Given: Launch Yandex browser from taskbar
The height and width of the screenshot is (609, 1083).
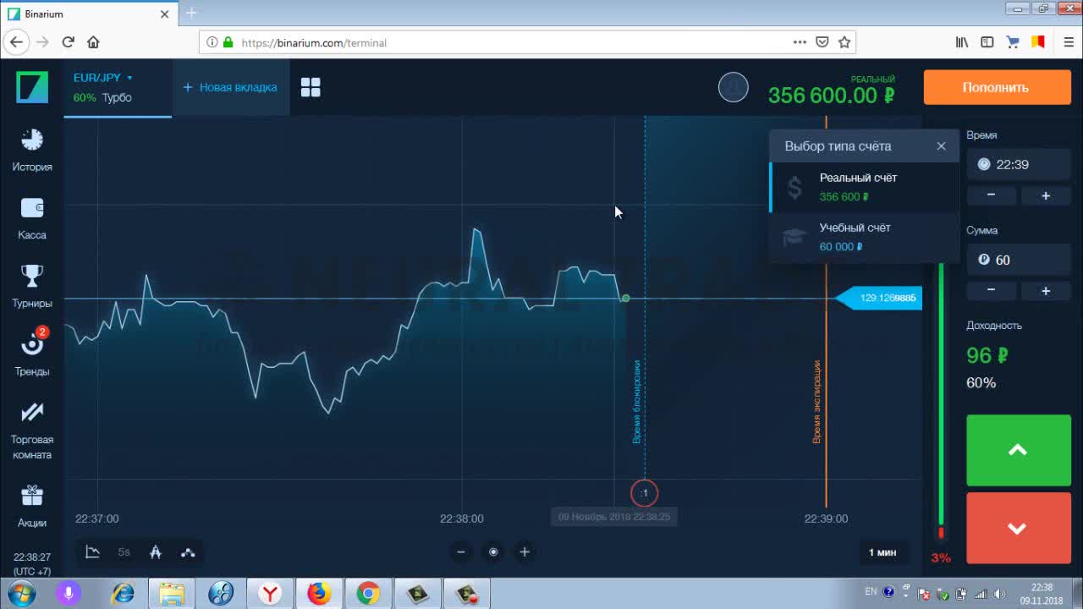Looking at the screenshot, I should coord(270,594).
